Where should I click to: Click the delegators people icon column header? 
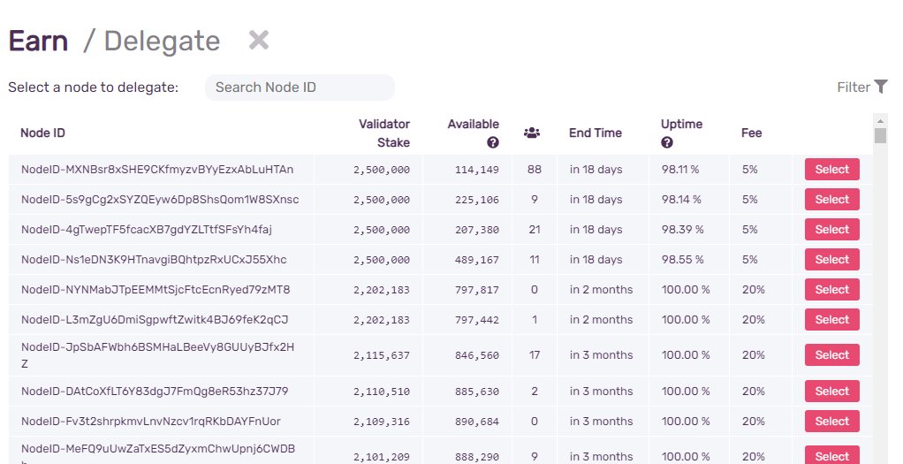click(532, 133)
